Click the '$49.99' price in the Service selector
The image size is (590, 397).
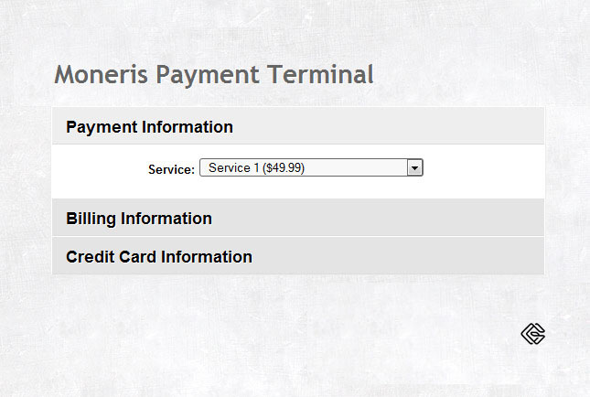point(284,168)
